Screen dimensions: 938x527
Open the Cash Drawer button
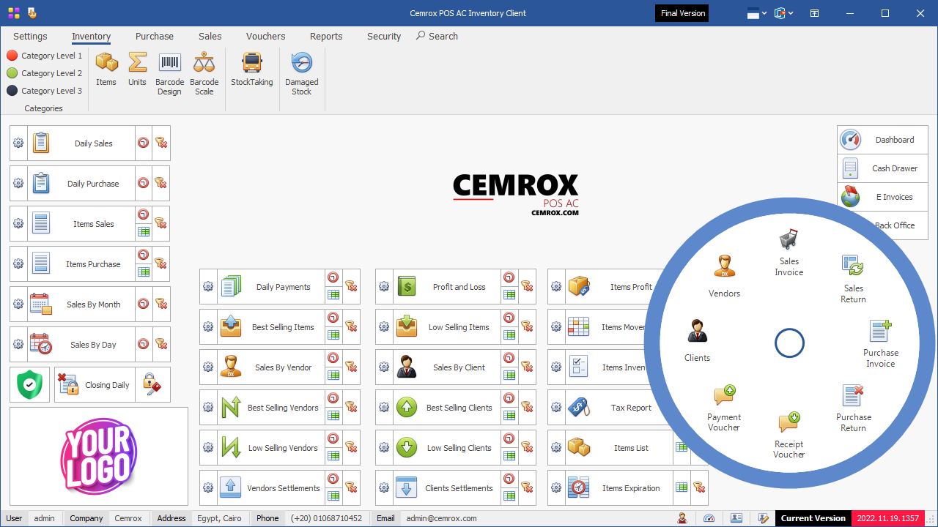coord(882,168)
